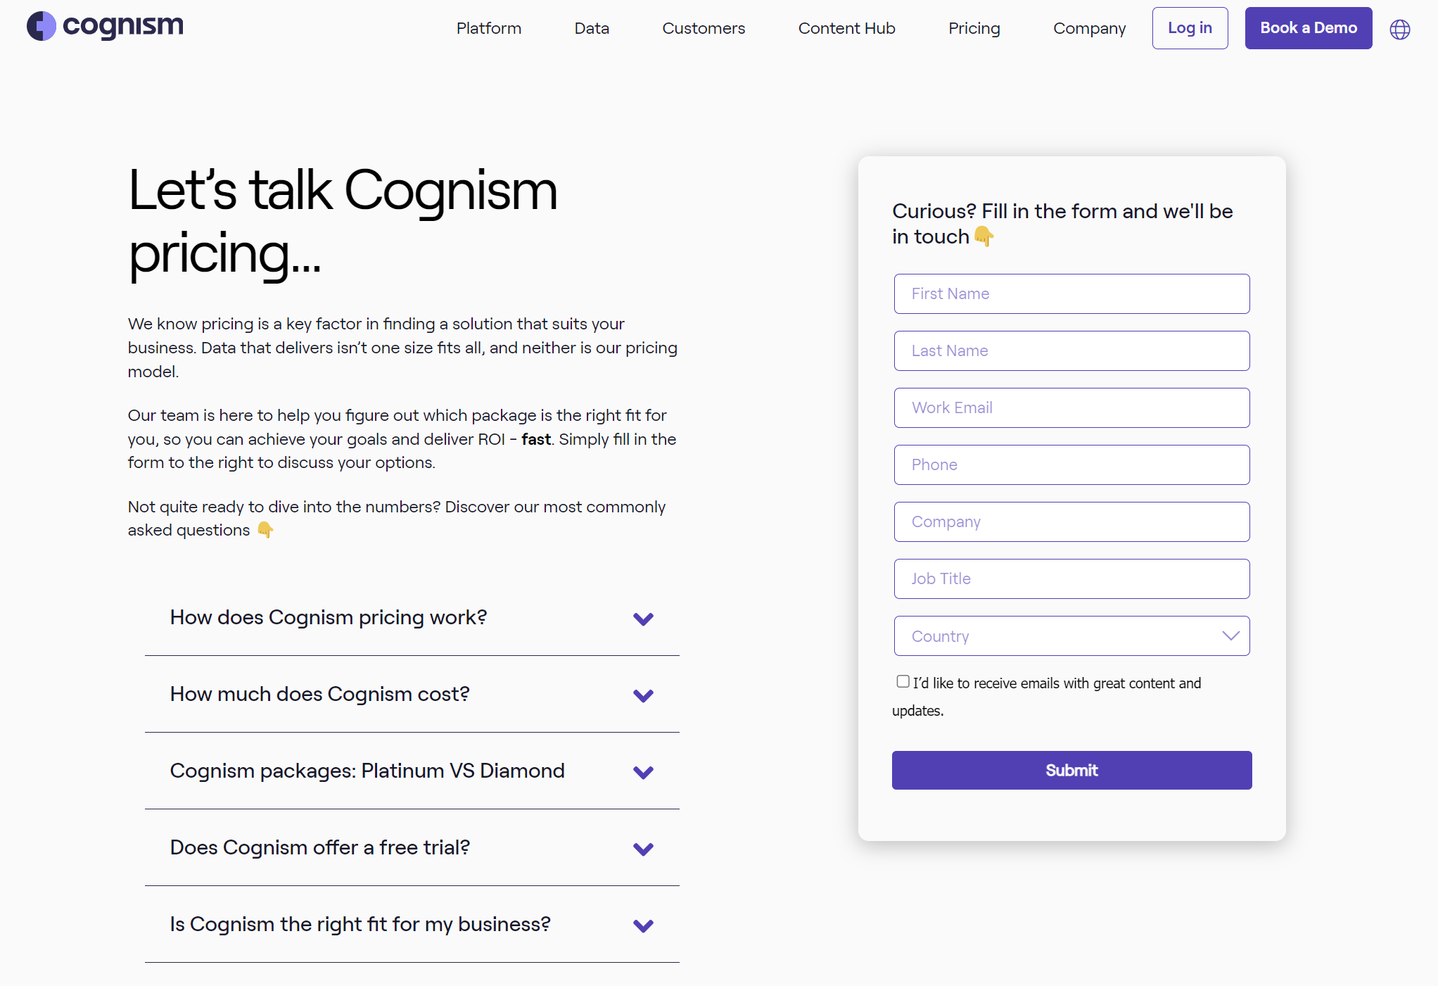Open the Customers menu

point(704,28)
